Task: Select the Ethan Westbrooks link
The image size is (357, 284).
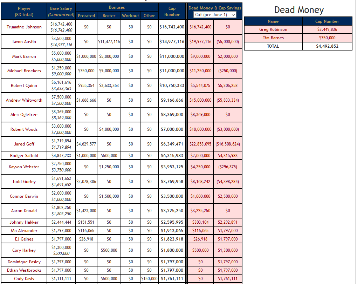Action: click(24, 270)
